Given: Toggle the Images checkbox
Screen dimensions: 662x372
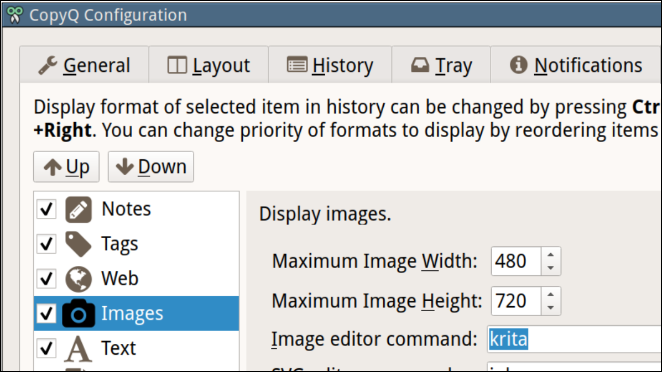Looking at the screenshot, I should point(46,313).
